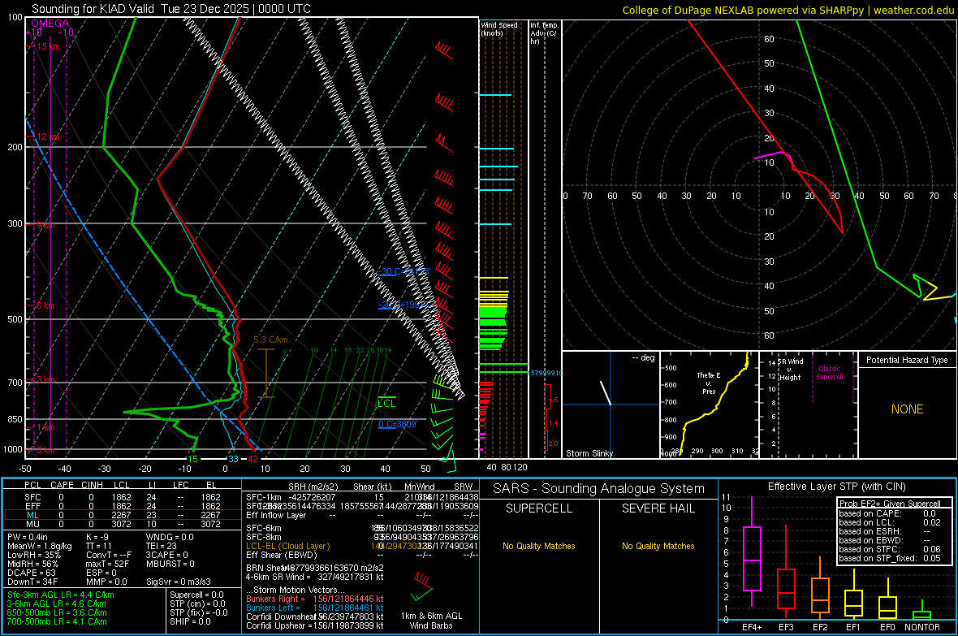Screen dimensions: 958x636
Task: Click the 'maxT = 52F' value
Action: (107, 564)
